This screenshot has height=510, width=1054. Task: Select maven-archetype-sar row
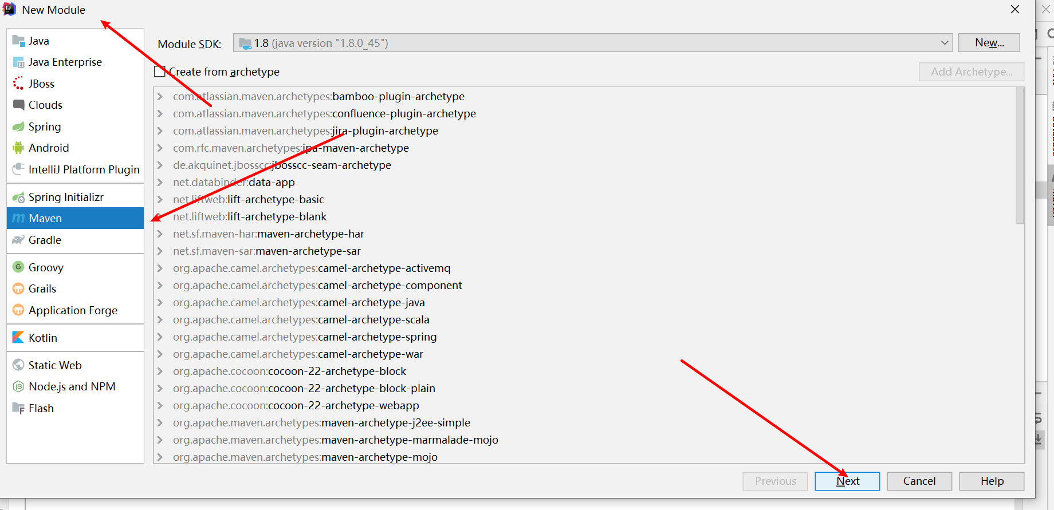pos(584,251)
